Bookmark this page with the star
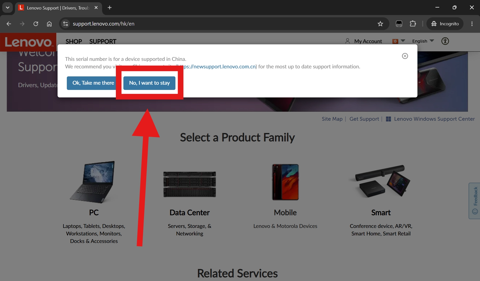 pos(380,24)
